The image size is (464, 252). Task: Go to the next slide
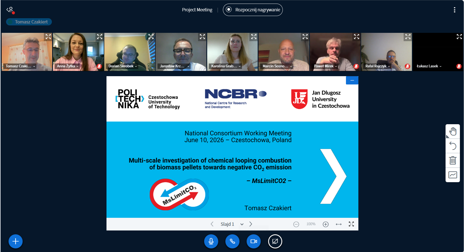[250, 224]
